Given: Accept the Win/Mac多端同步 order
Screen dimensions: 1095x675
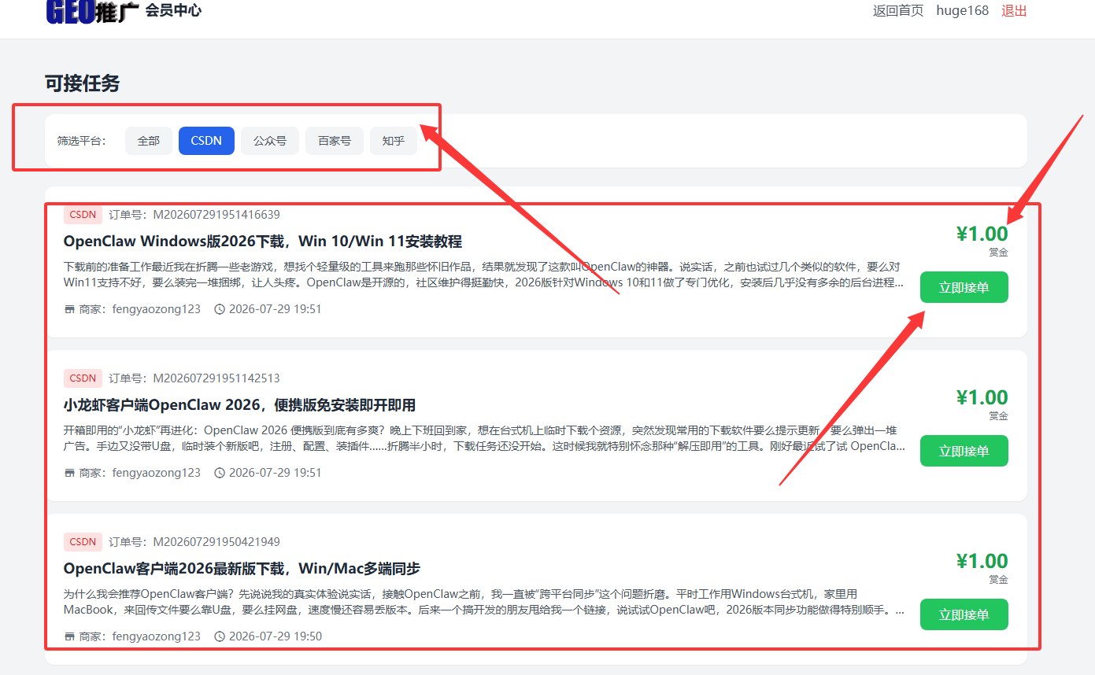Looking at the screenshot, I should pyautogui.click(x=964, y=614).
